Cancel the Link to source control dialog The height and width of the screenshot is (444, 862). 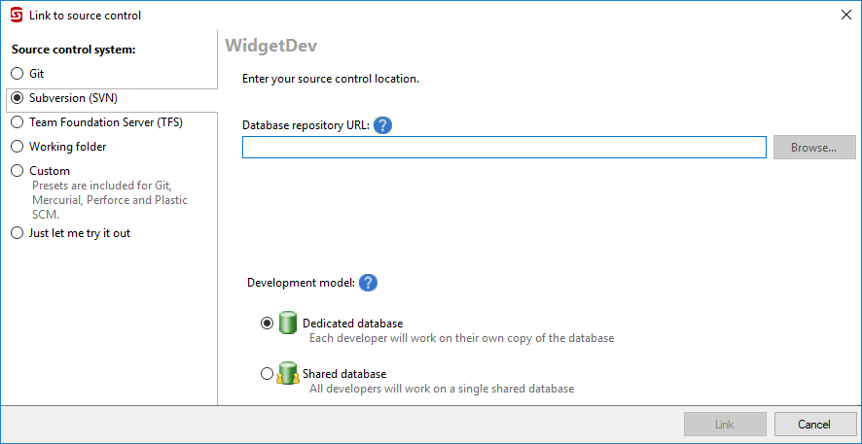click(x=814, y=425)
